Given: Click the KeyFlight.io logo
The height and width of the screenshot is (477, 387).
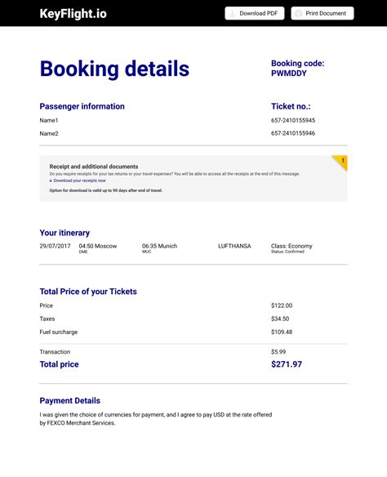Looking at the screenshot, I should 73,14.
